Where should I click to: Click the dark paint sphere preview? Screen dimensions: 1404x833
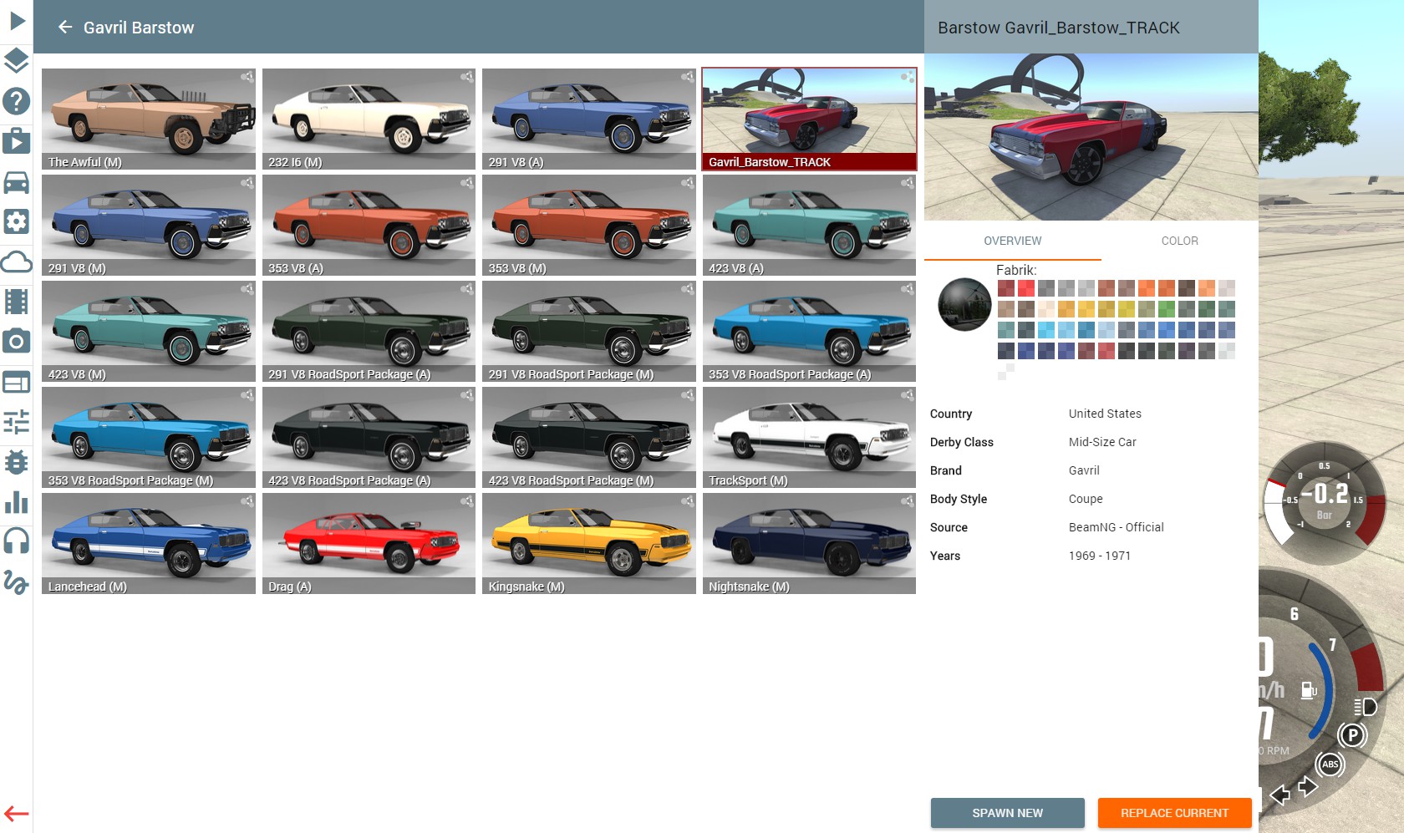964,305
